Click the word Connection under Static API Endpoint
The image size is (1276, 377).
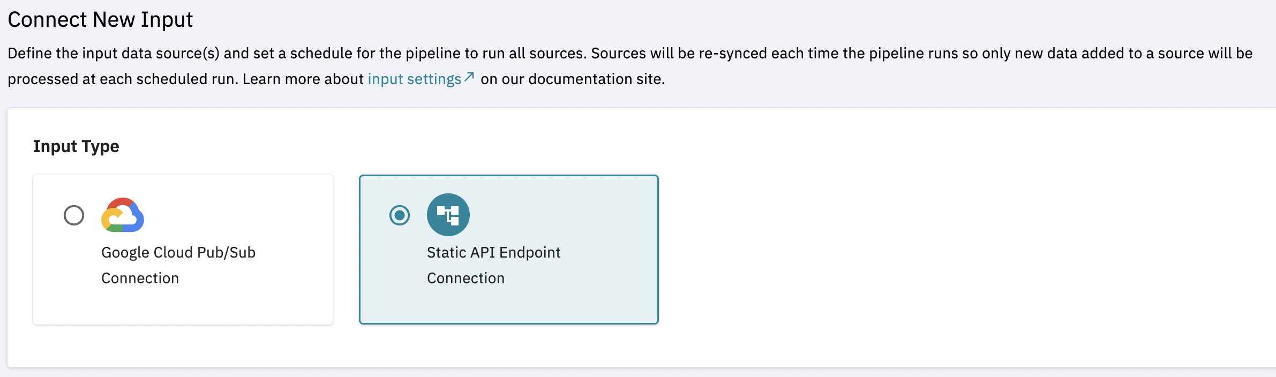pyautogui.click(x=466, y=278)
